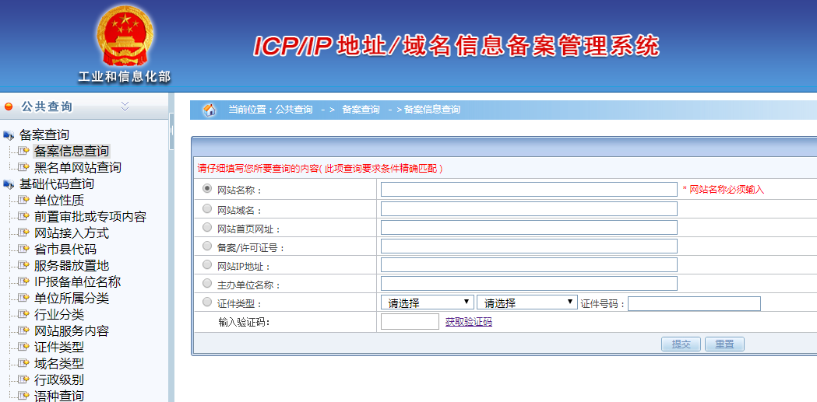Click the page icon beside 单位性质
Viewport: 817px width, 402px height.
pyautogui.click(x=23, y=200)
